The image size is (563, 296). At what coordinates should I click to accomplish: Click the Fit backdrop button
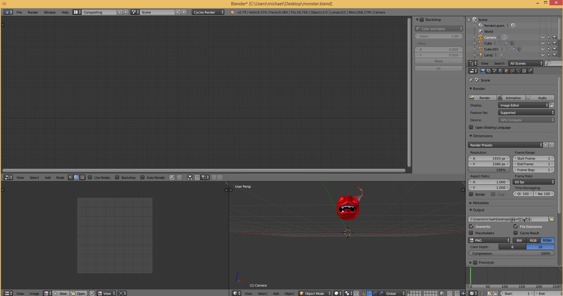pyautogui.click(x=439, y=68)
